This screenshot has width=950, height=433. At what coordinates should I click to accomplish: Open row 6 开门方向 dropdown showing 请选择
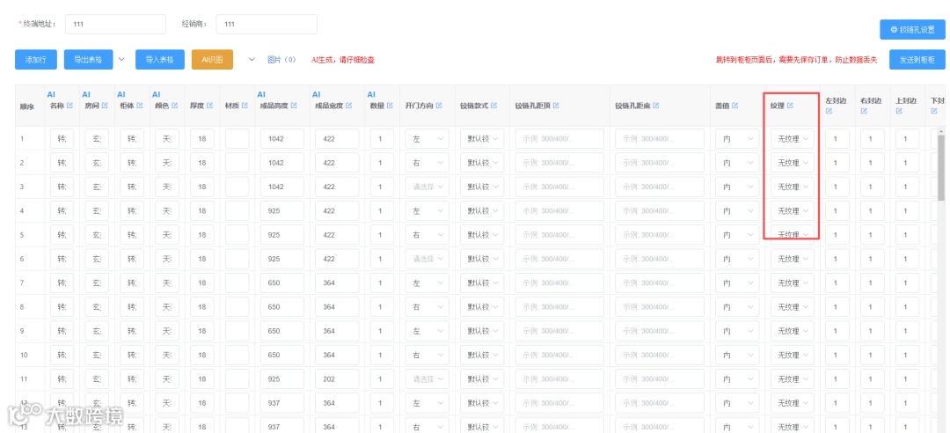coord(427,259)
